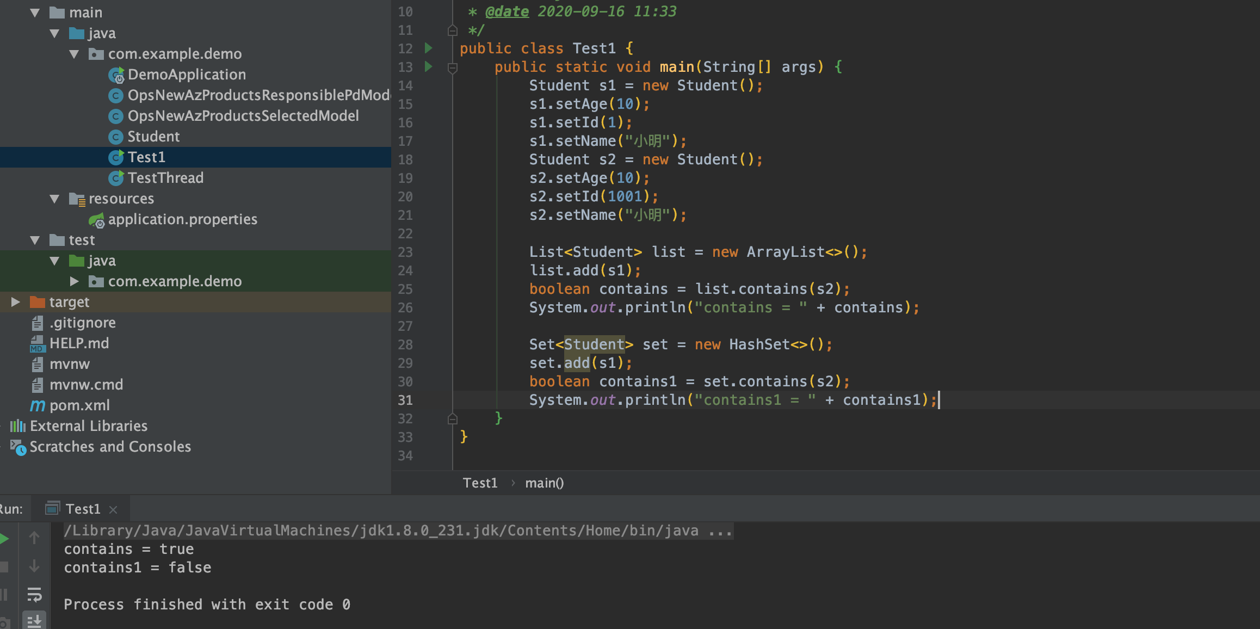The width and height of the screenshot is (1260, 629).
Task: Click the down stack trace arrow in Run panel
Action: pos(34,566)
